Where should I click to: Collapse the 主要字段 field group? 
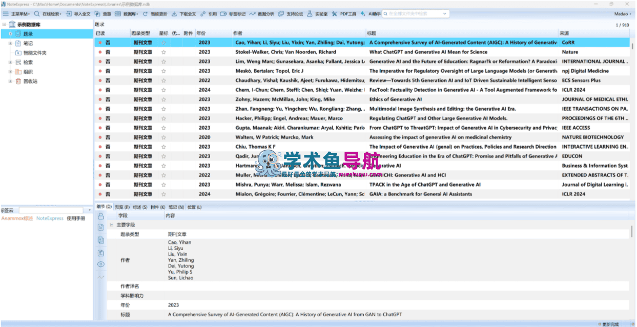[x=111, y=225]
